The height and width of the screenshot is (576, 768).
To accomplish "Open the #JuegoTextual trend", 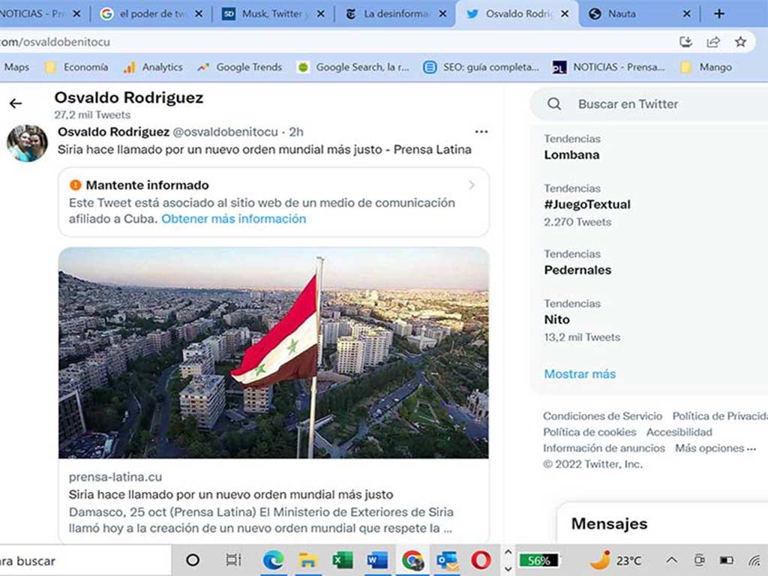I will click(587, 205).
